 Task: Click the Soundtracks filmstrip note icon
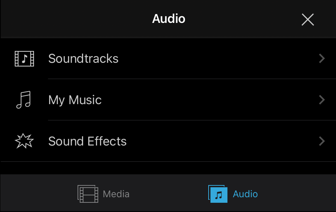pyautogui.click(x=24, y=58)
